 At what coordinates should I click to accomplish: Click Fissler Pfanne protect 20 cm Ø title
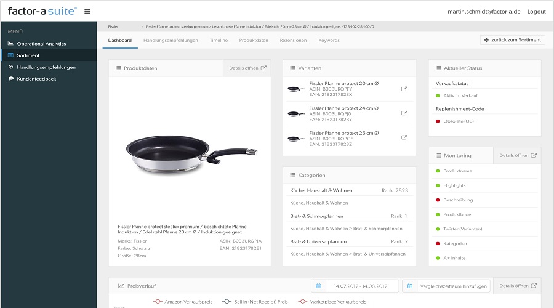point(343,83)
